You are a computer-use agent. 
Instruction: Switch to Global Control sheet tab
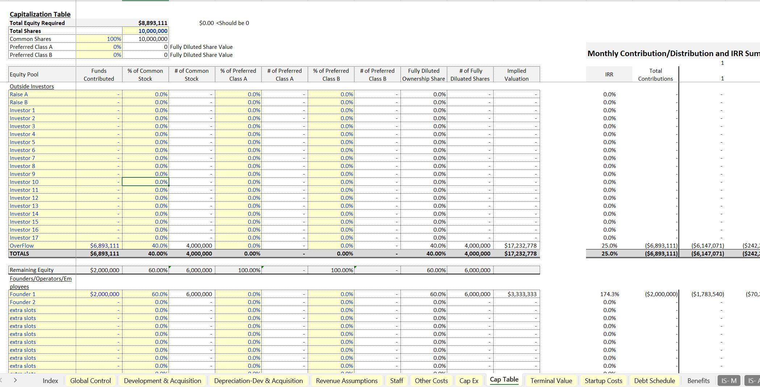[x=91, y=380]
